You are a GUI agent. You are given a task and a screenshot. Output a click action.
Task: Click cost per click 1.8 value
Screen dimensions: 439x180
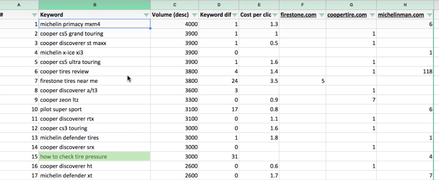click(x=259, y=137)
